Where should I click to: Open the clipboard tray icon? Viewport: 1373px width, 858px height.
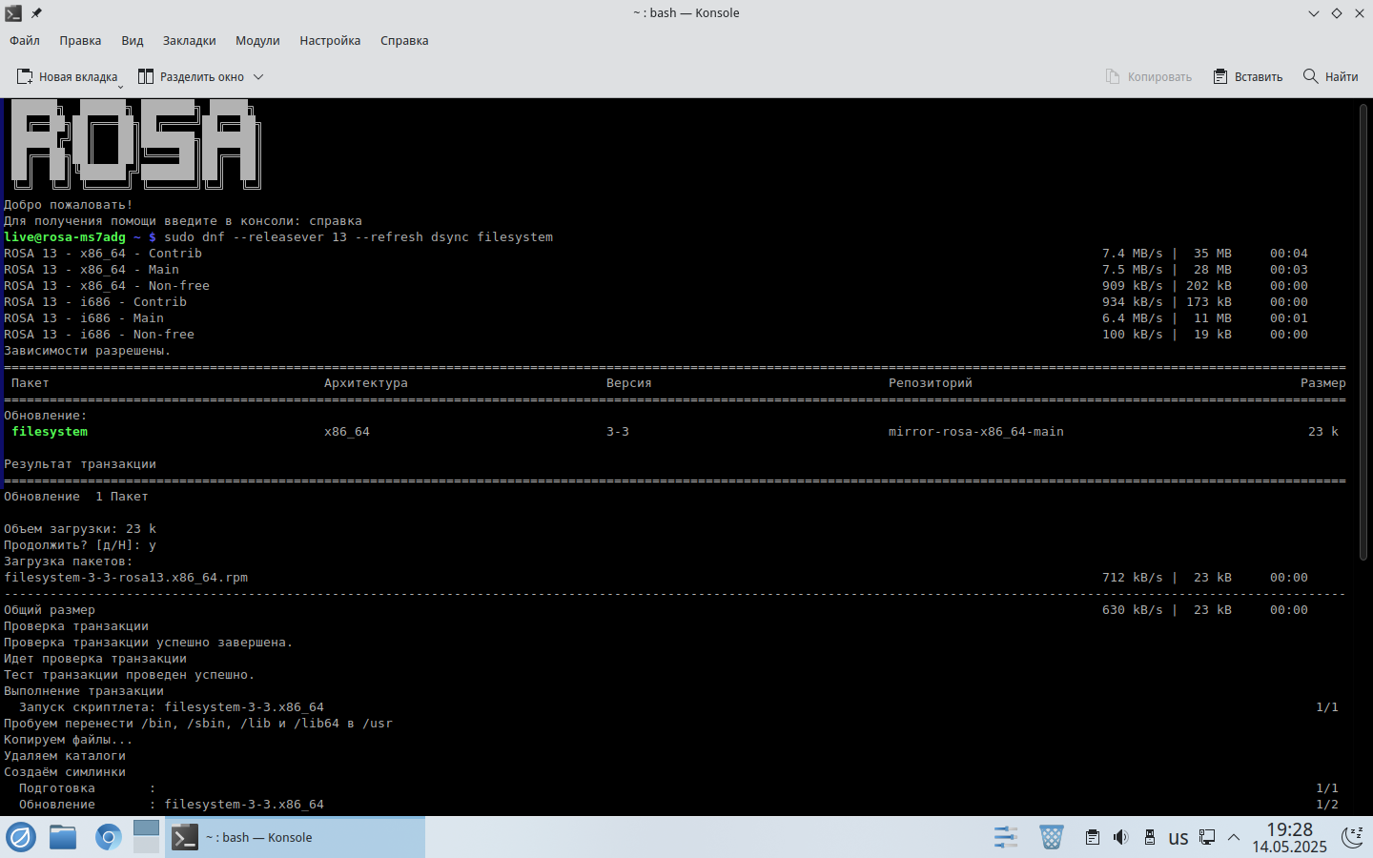[1093, 837]
